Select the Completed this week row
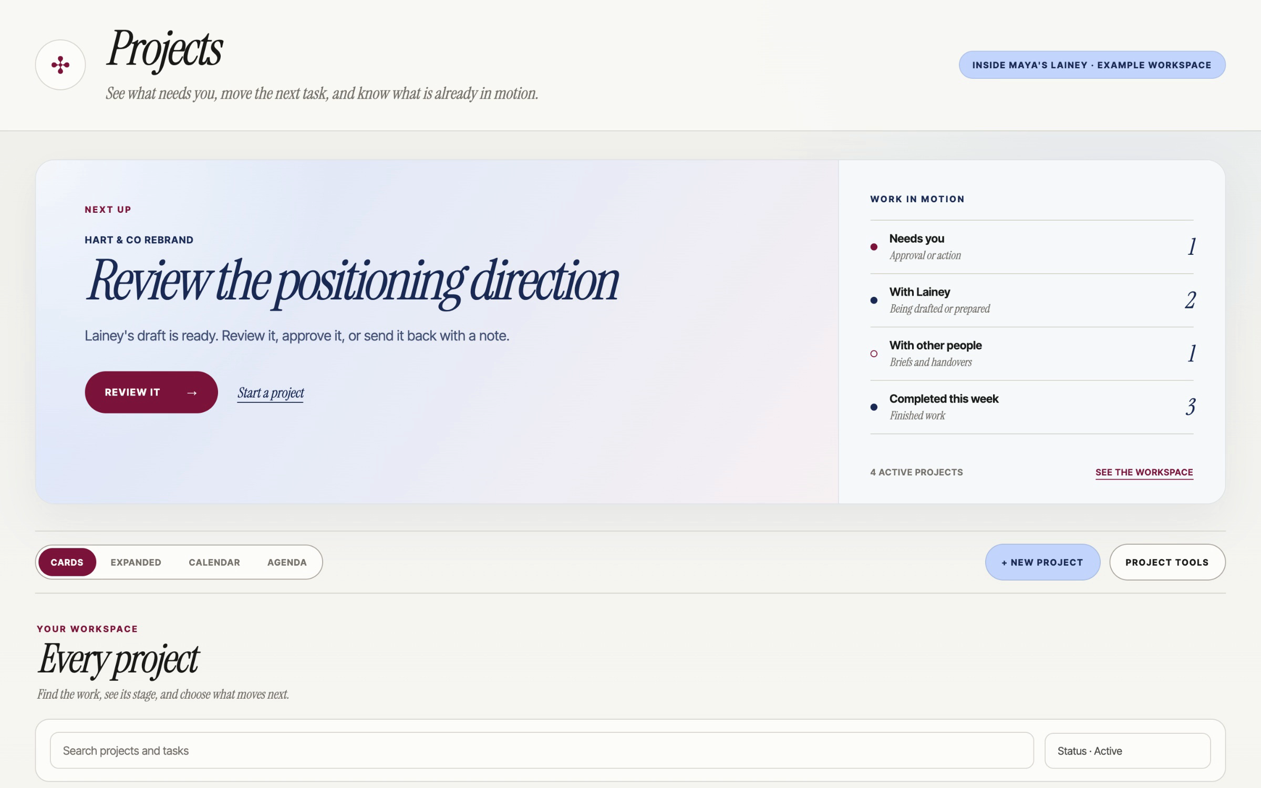Image resolution: width=1261 pixels, height=788 pixels. 1032,407
